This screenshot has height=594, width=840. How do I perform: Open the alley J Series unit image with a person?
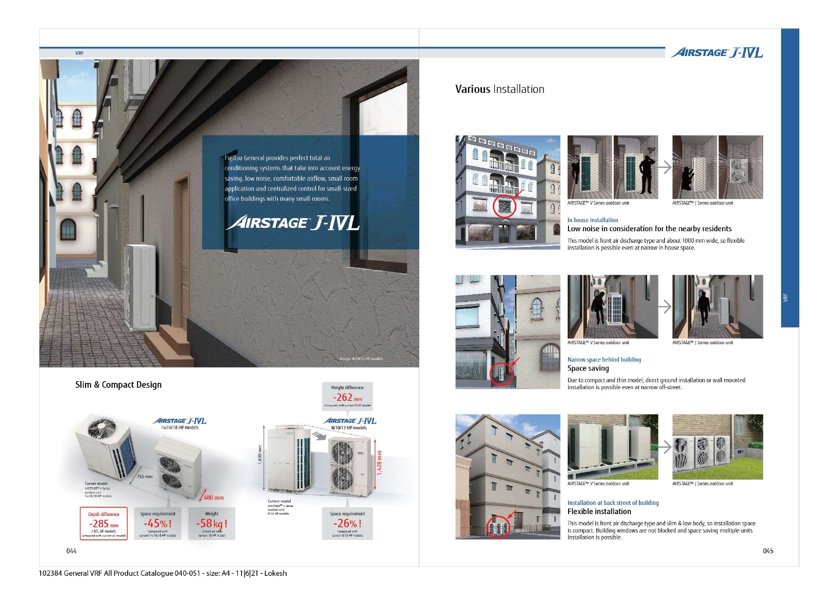pos(717,307)
